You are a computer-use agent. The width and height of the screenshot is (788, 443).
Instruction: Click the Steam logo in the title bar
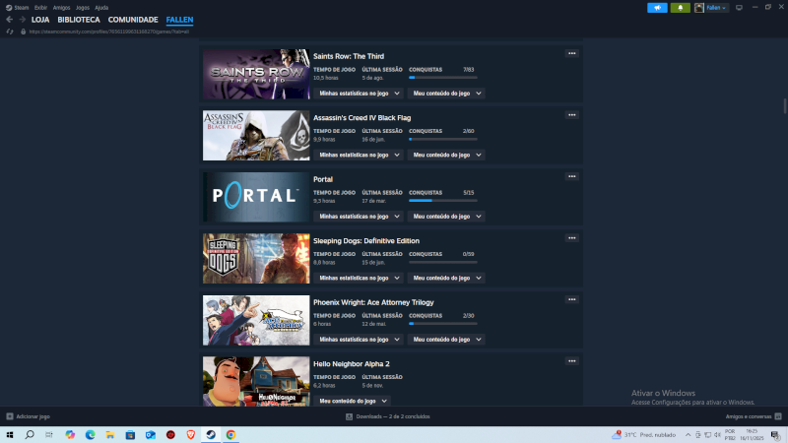(x=9, y=8)
